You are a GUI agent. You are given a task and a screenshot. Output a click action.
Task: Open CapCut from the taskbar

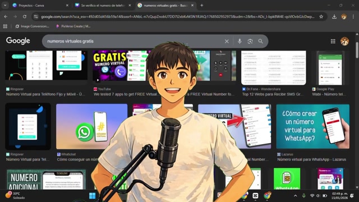point(255,196)
